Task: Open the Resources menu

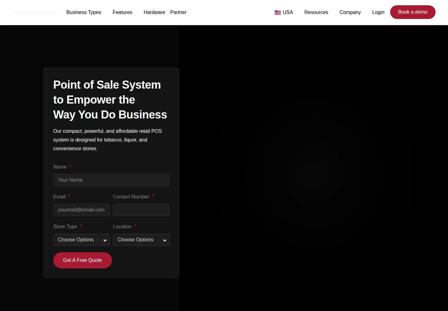Action: tap(316, 12)
